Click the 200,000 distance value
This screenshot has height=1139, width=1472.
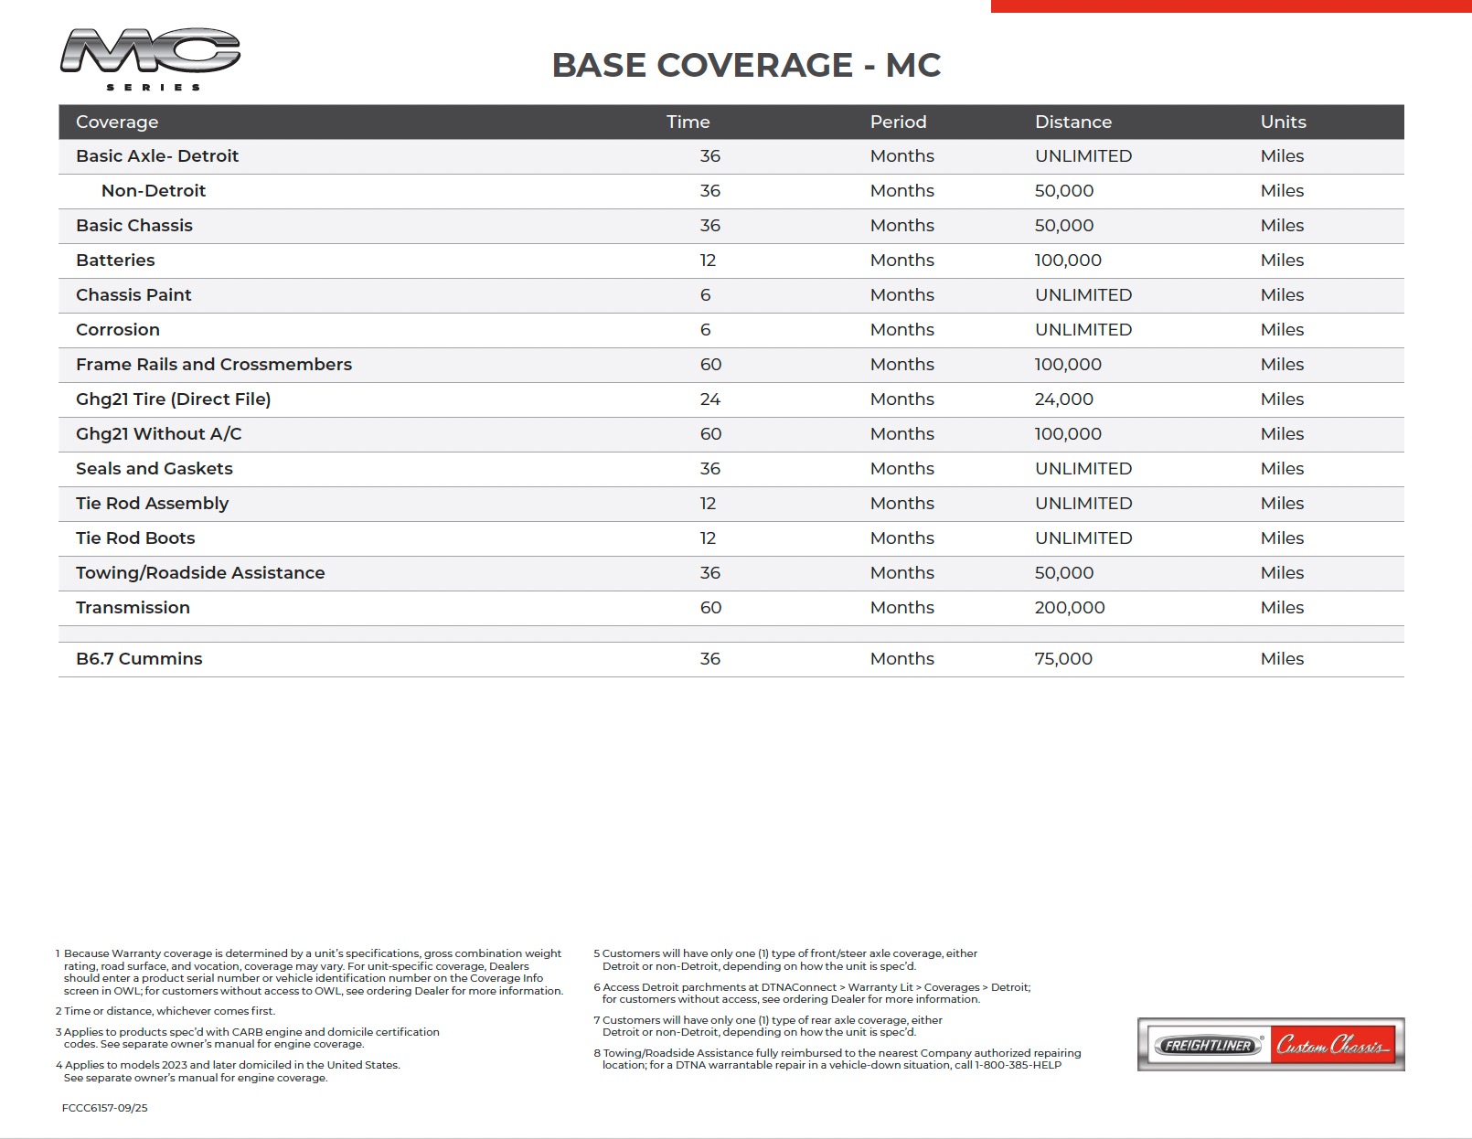(1069, 608)
